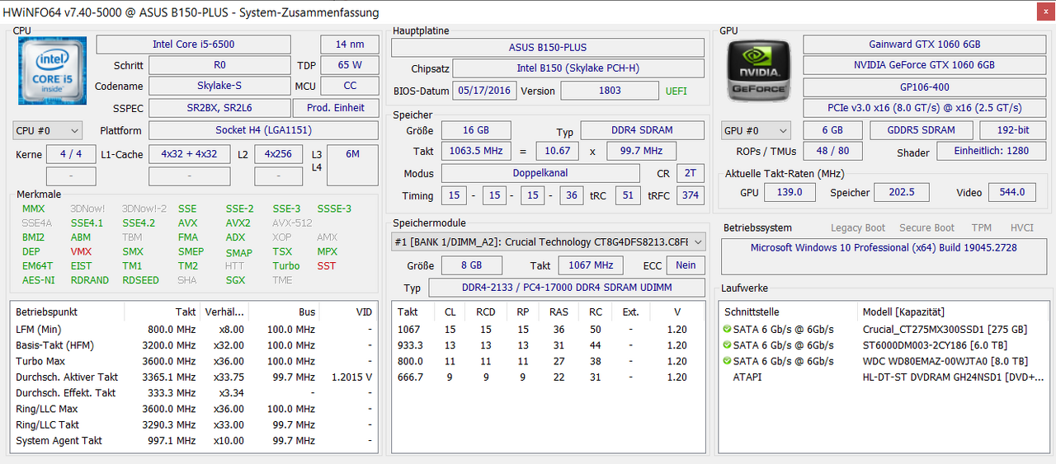Click the Gainward GTX 1060 6GB field
This screenshot has width=1056, height=464.
coord(924,45)
